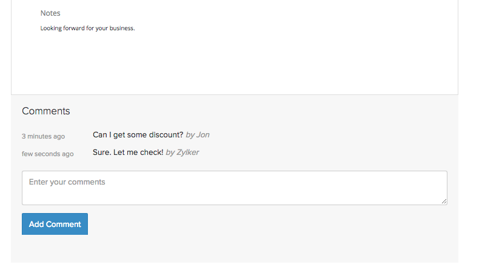Grab the comment box resize handle
The width and height of the screenshot is (482, 279).
point(444,201)
